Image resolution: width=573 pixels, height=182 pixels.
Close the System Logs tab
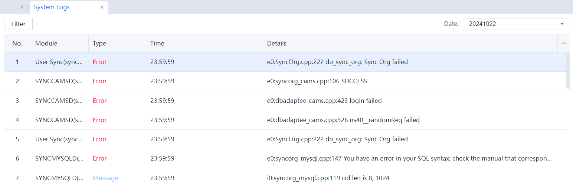pos(102,7)
